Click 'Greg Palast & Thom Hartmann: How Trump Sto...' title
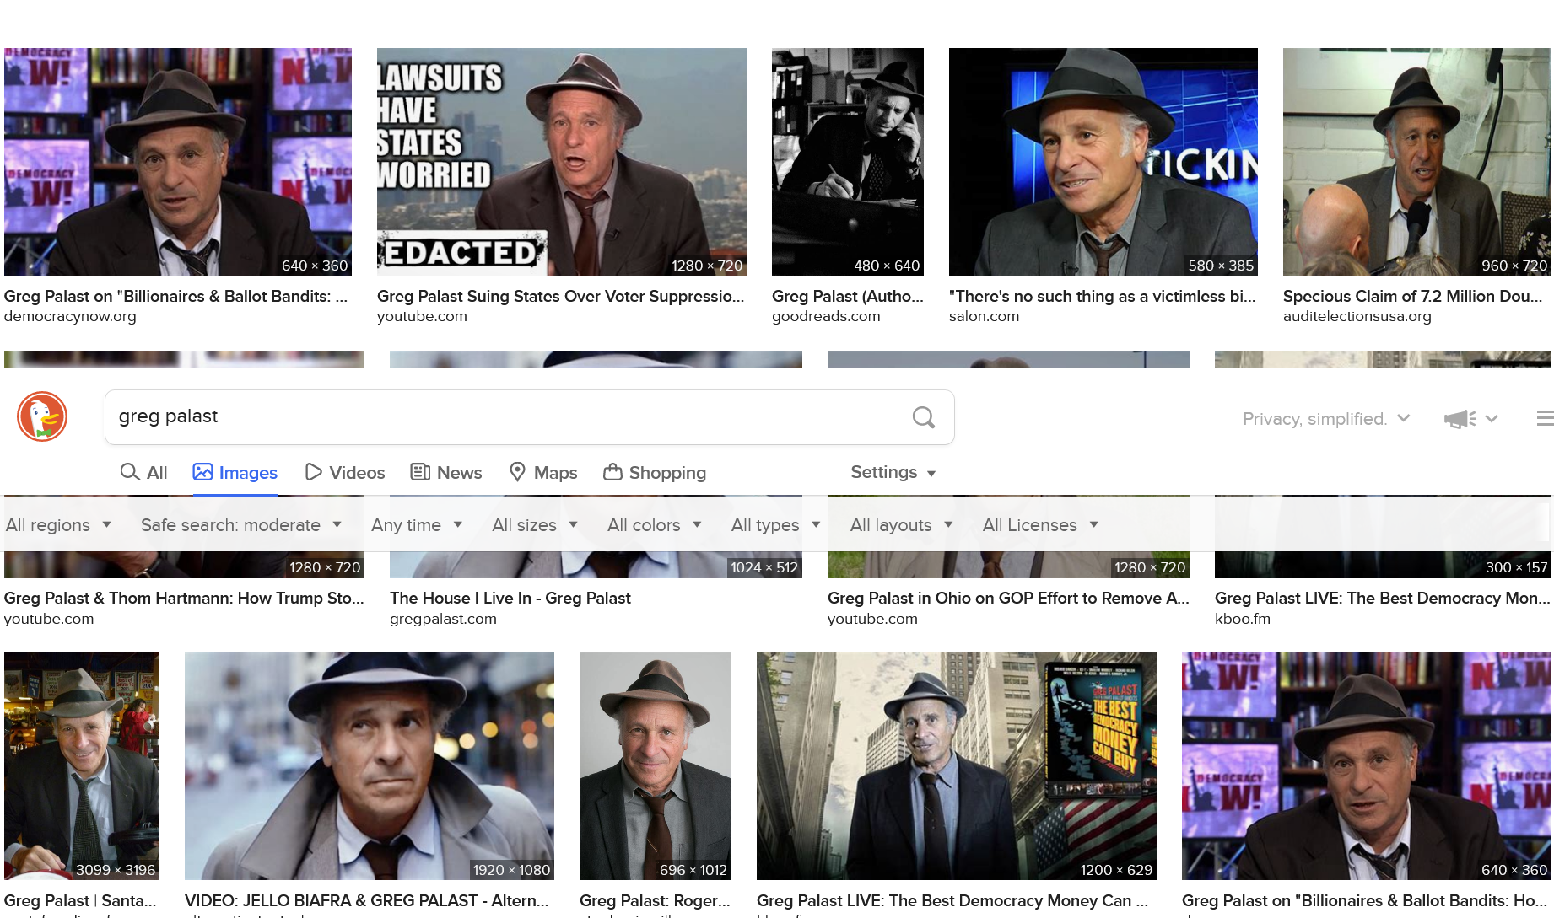This screenshot has width=1554, height=918. (184, 598)
